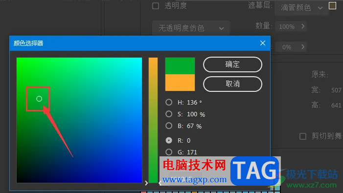Image resolution: width=343 pixels, height=193 pixels.
Task: Click the original orange color preview swatch
Action: (180, 83)
